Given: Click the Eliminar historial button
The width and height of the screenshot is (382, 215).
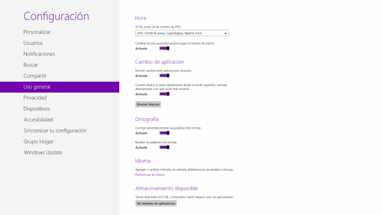Looking at the screenshot, I should pos(148,104).
